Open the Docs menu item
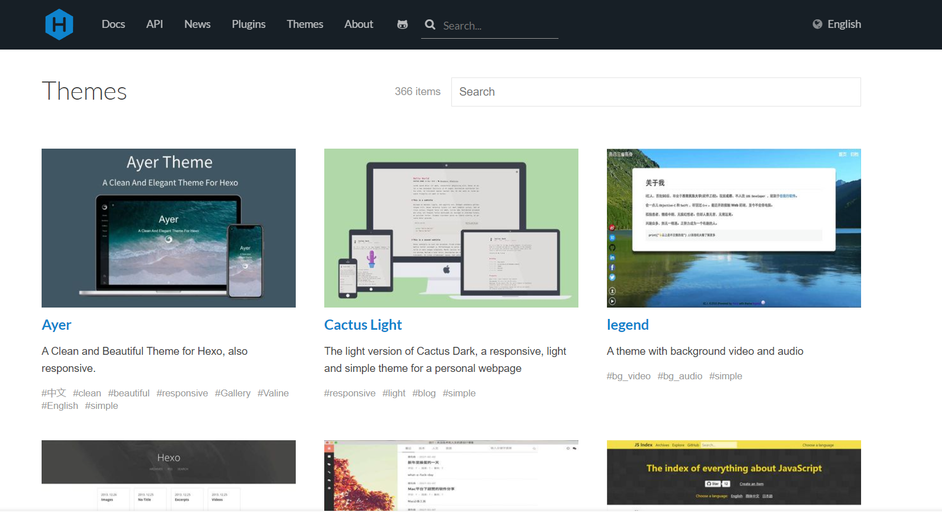Screen dimensions: 942x512 [113, 24]
